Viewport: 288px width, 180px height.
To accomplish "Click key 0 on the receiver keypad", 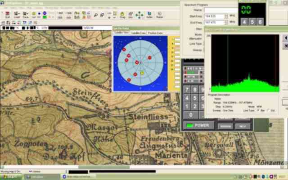I will point(191,115).
